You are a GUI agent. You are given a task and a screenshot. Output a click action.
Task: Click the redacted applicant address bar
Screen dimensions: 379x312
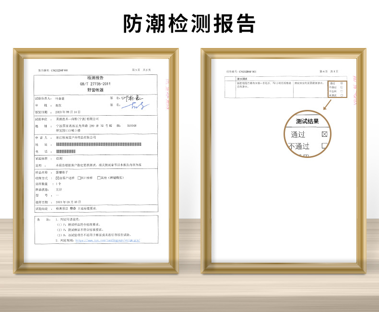[99, 144]
